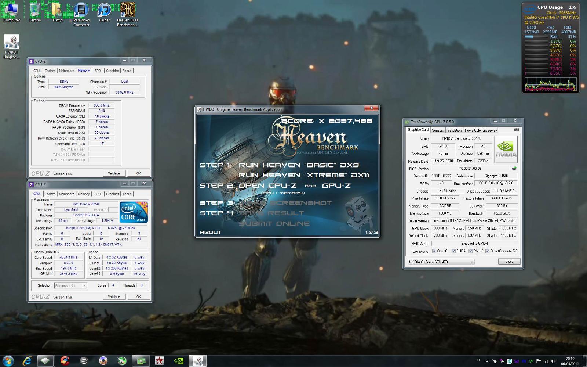Open About in HWBOT Heaven window

[x=210, y=232]
